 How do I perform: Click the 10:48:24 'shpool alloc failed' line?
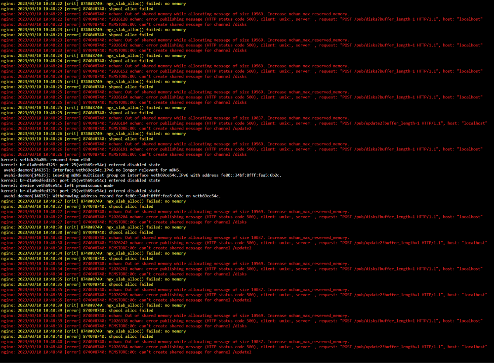pos(77,61)
